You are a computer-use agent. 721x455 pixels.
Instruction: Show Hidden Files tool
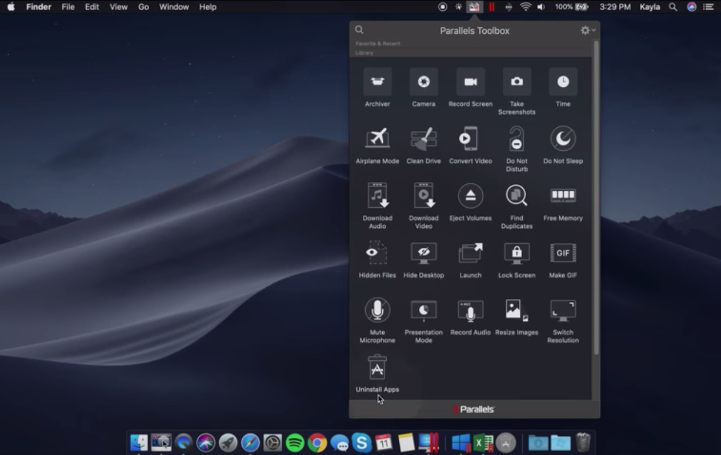377,253
